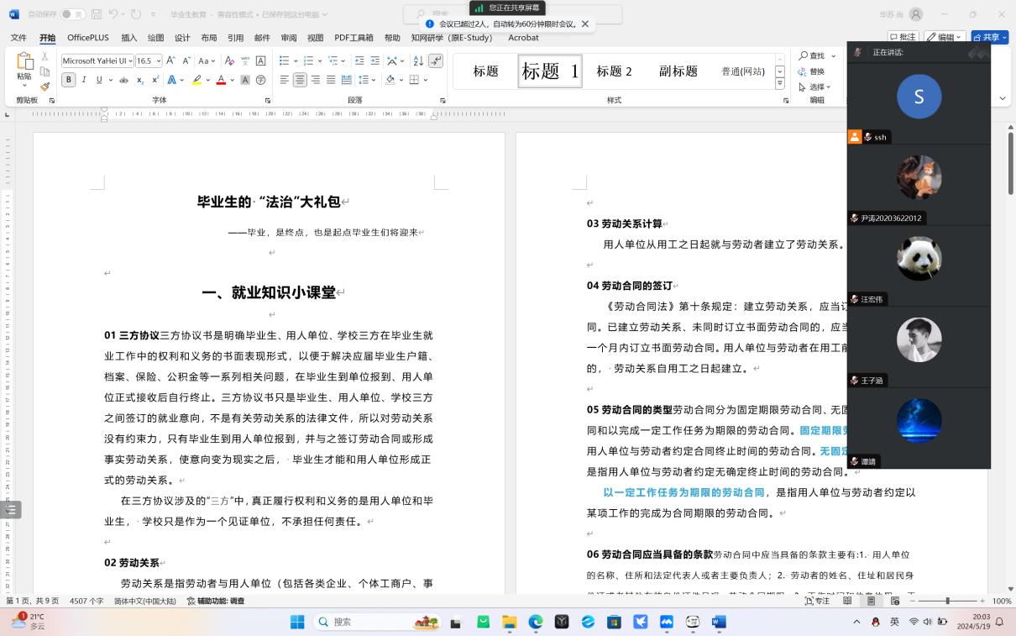Viewport: 1016px width, 636px height.
Task: Click the Format Painter brush icon
Action: coord(45,87)
